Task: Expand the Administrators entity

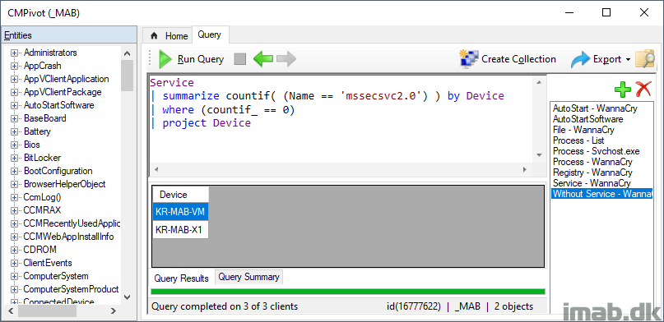Action: (14, 53)
